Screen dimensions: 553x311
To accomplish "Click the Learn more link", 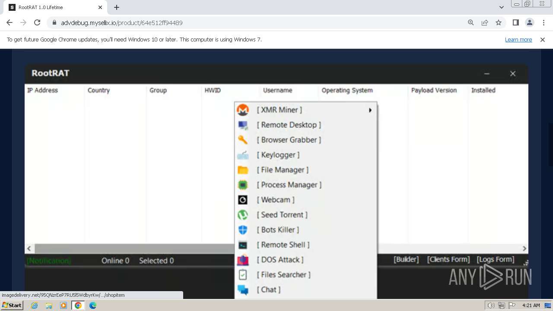I will (518, 40).
